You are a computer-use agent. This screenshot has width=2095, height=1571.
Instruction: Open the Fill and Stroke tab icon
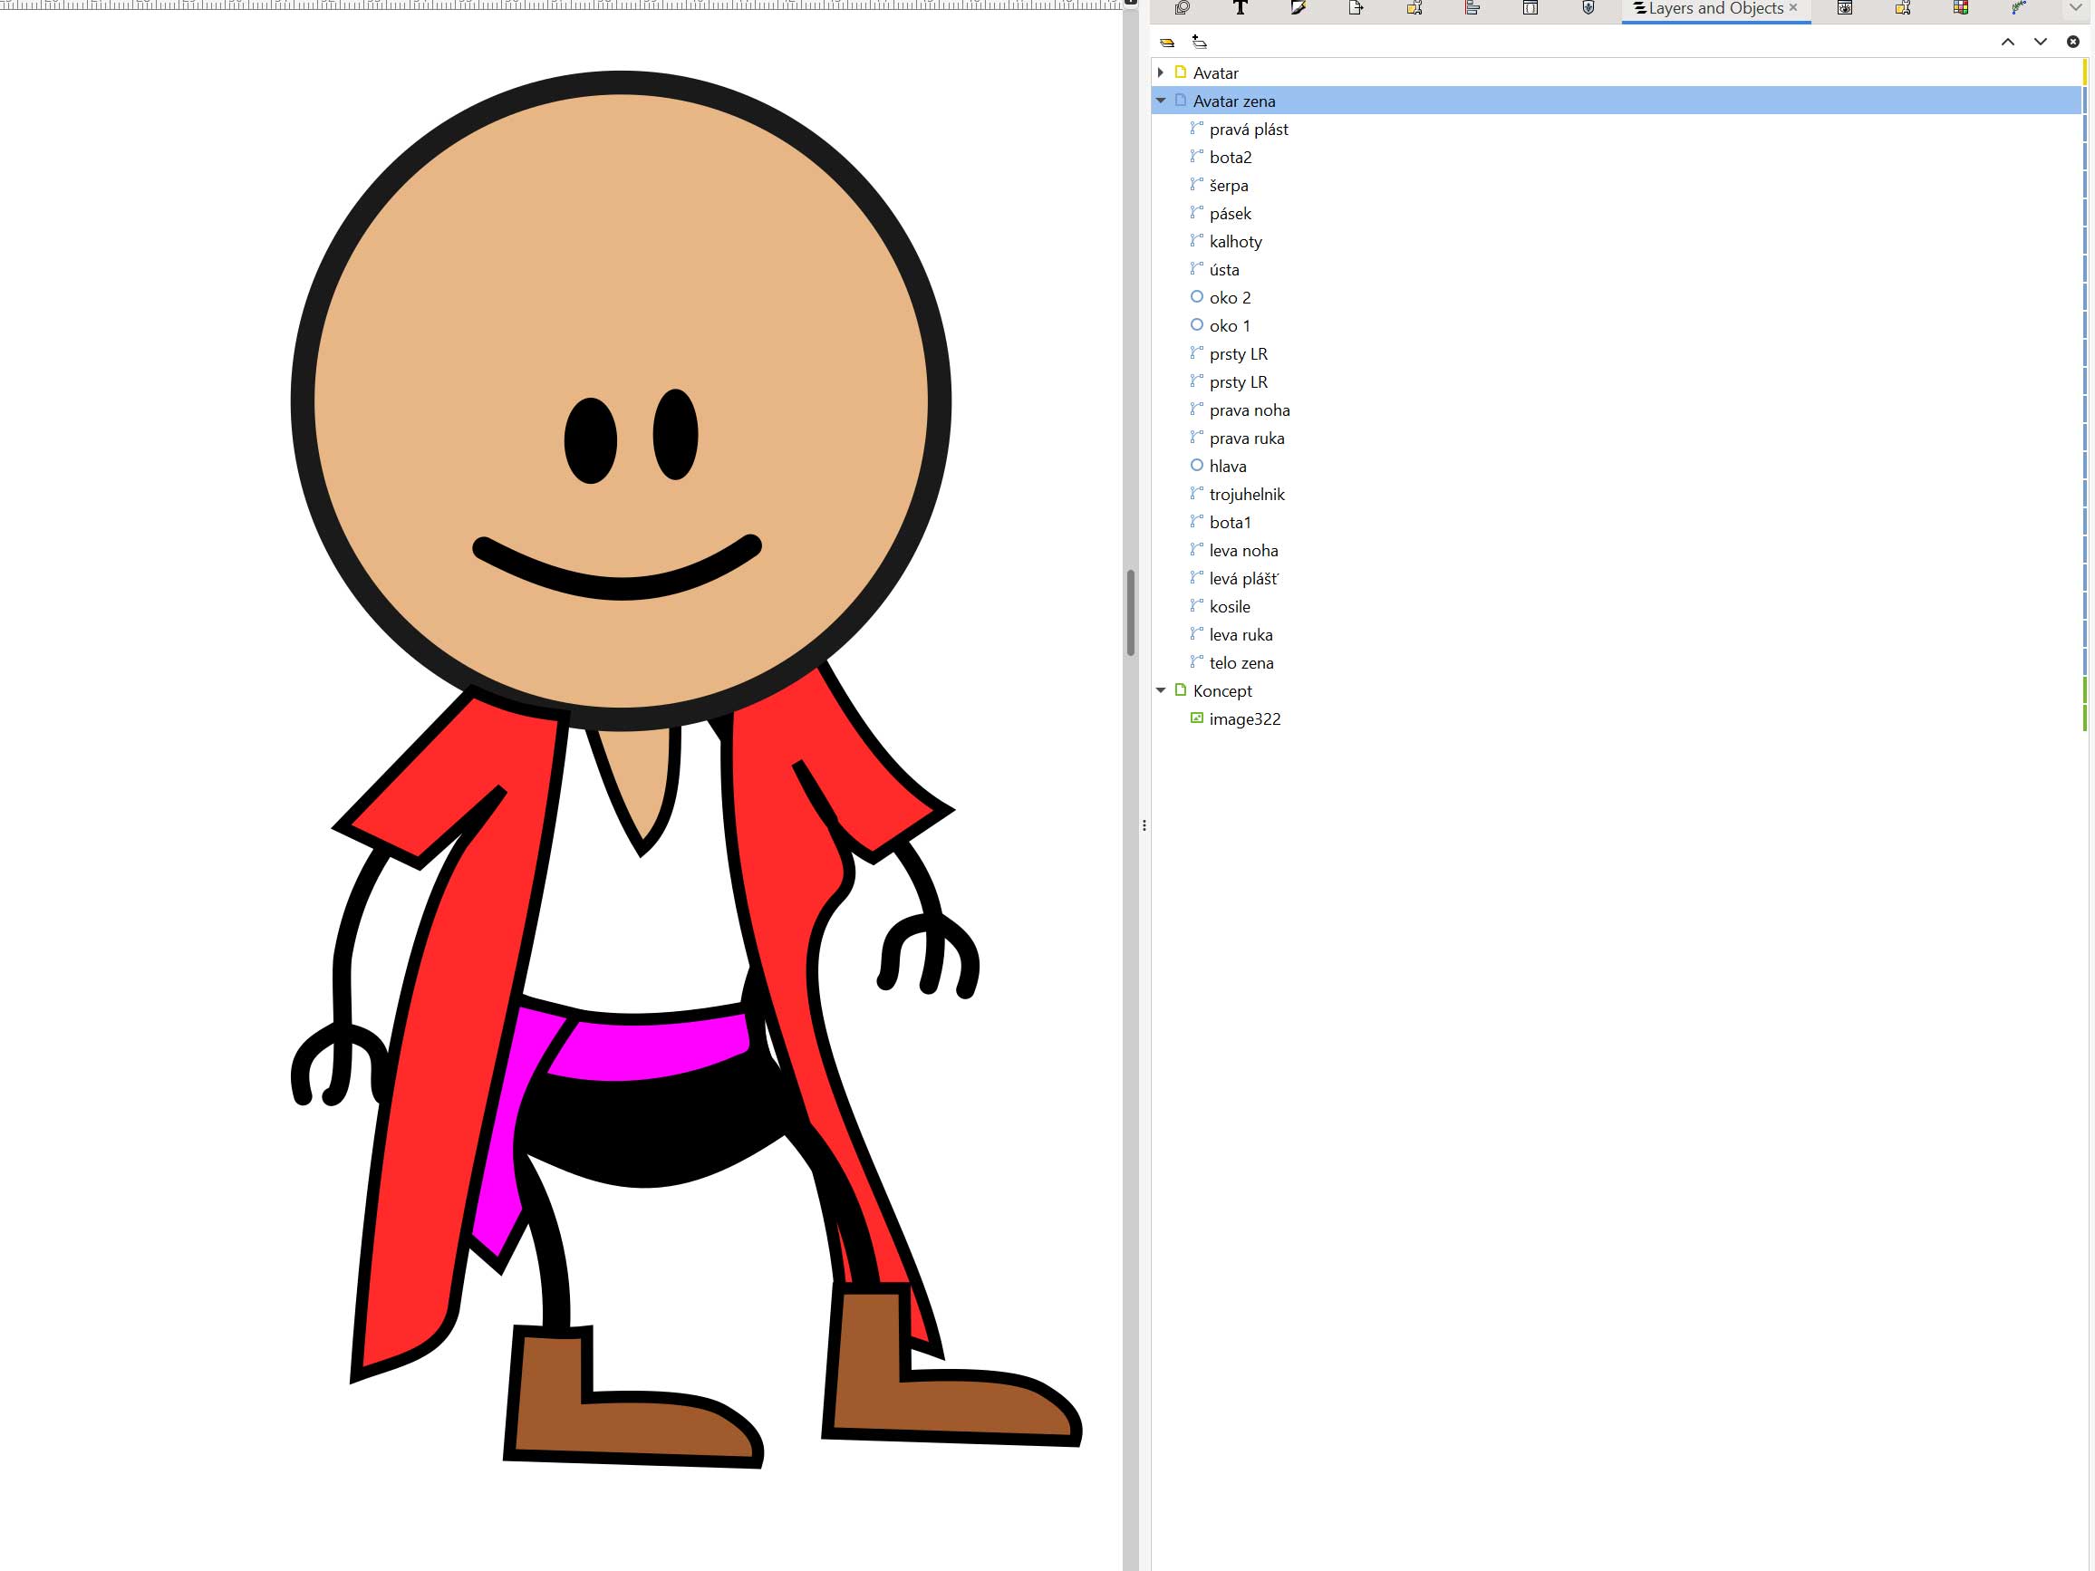(x=1298, y=8)
